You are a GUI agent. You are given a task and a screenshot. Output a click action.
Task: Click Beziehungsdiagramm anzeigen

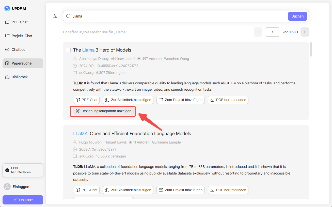coord(103,111)
